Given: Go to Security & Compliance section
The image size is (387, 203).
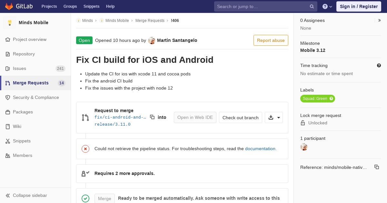Looking at the screenshot, I should point(35,97).
